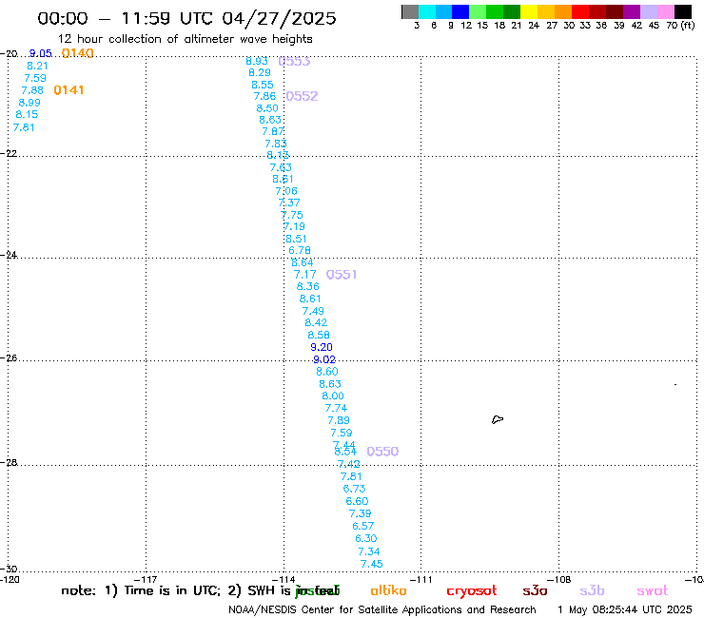
Task: Click the cyan 3-6 ft legend swatch
Action: point(427,11)
